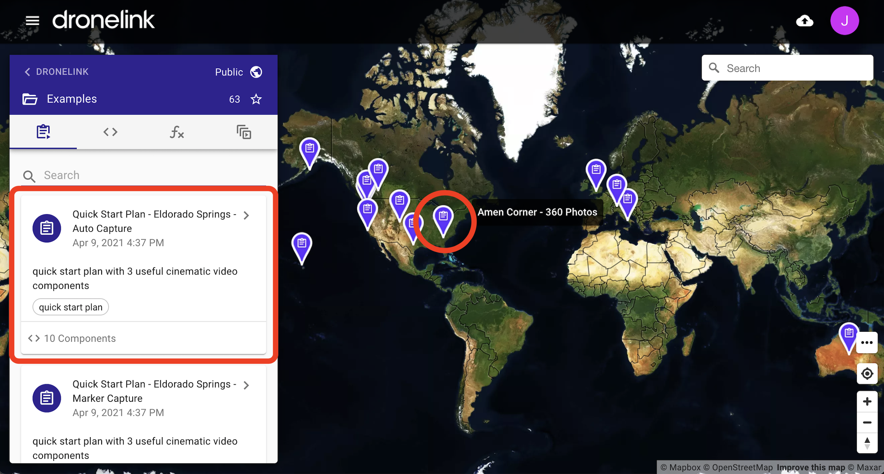Zoom in on the map
This screenshot has width=884, height=474.
[x=867, y=401]
